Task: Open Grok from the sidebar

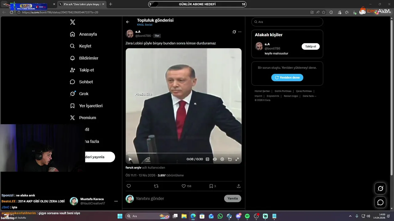Action: point(79,94)
